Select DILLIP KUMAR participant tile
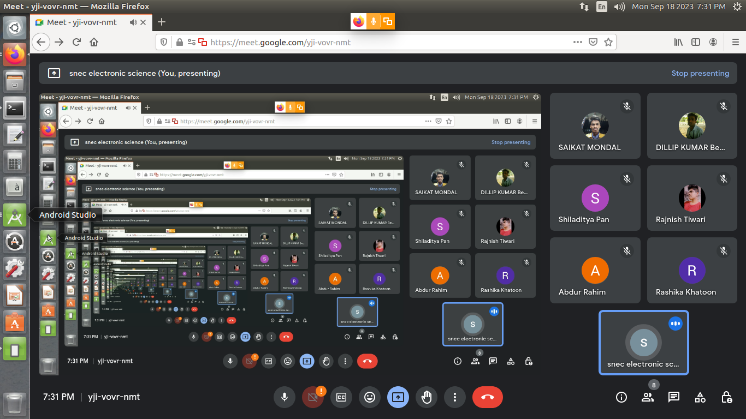Image resolution: width=746 pixels, height=419 pixels. click(x=692, y=126)
